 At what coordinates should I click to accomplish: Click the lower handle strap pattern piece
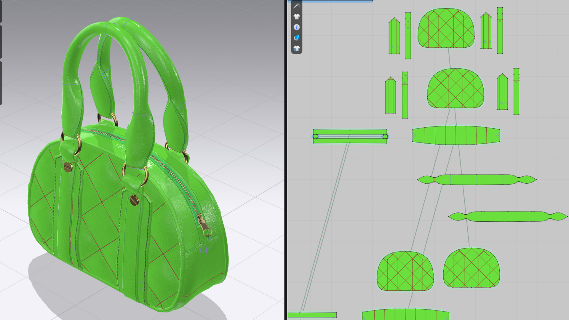(x=508, y=217)
